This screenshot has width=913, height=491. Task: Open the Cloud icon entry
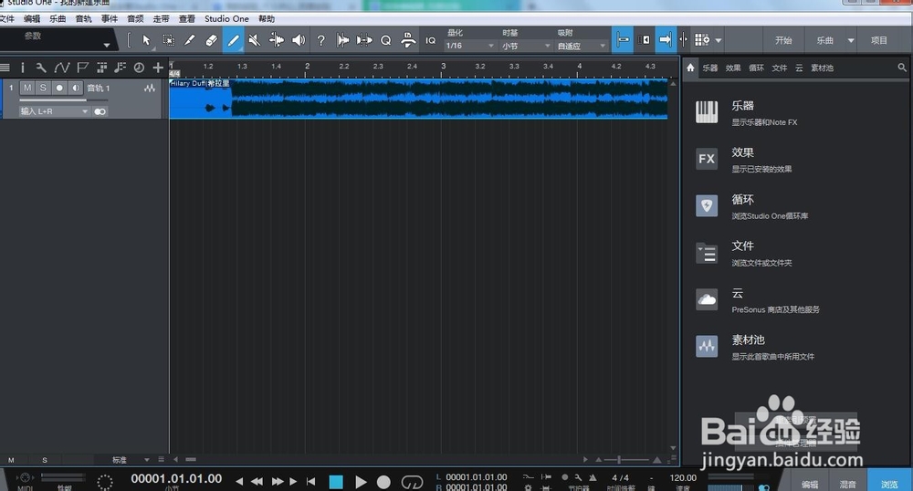click(707, 299)
